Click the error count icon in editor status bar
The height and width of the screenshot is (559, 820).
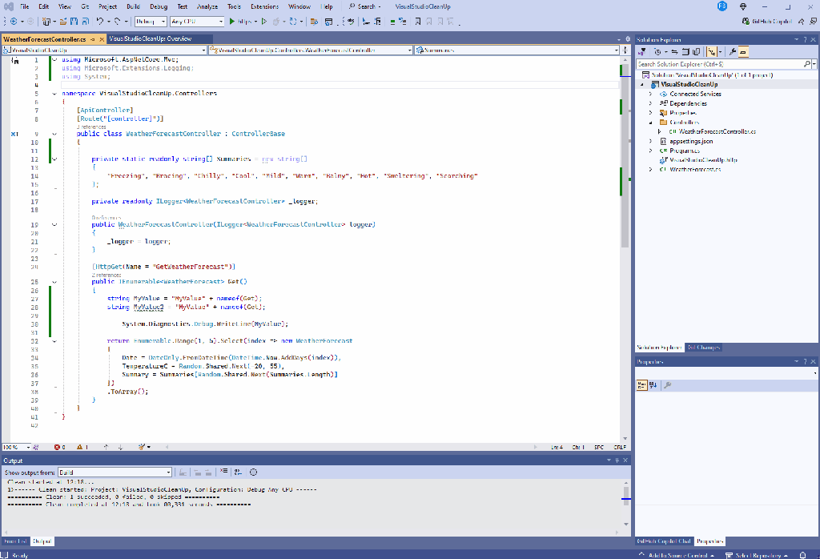(58, 447)
